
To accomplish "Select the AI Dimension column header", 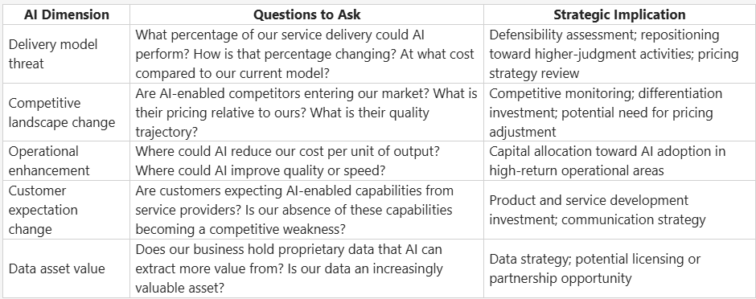I will tap(67, 14).
